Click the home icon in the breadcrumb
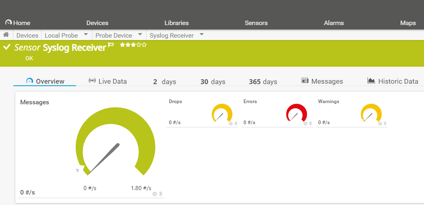The width and height of the screenshot is (424, 205). (x=6, y=35)
